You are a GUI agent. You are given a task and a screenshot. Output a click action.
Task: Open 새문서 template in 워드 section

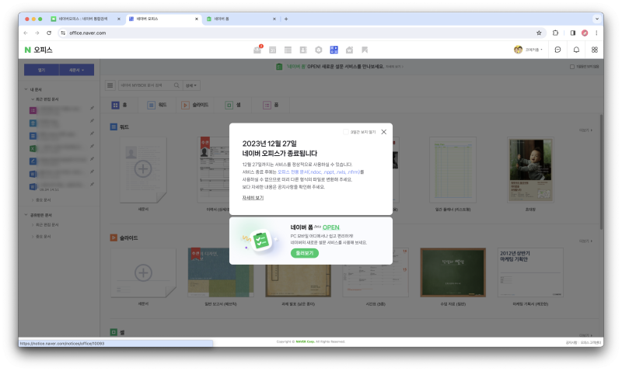(x=143, y=170)
